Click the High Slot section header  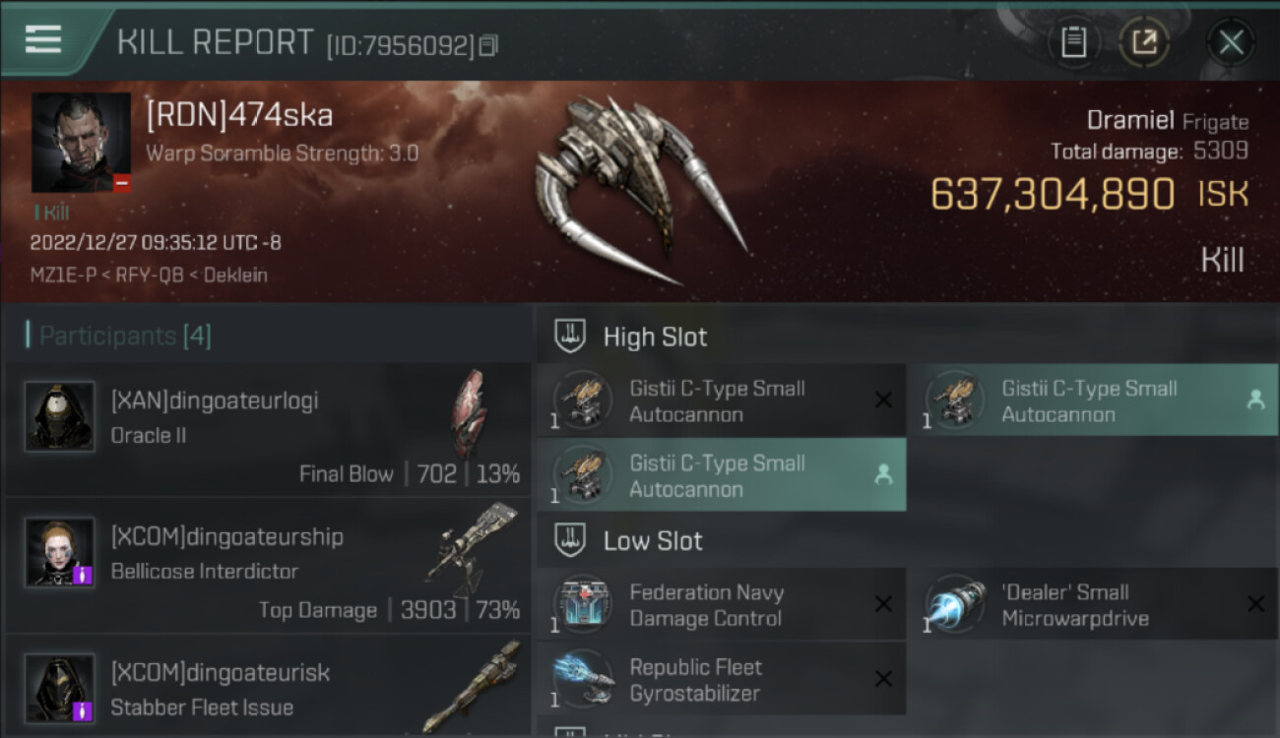click(655, 337)
